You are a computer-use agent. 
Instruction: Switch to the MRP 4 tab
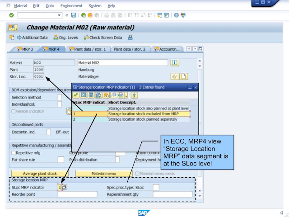(x=51, y=49)
